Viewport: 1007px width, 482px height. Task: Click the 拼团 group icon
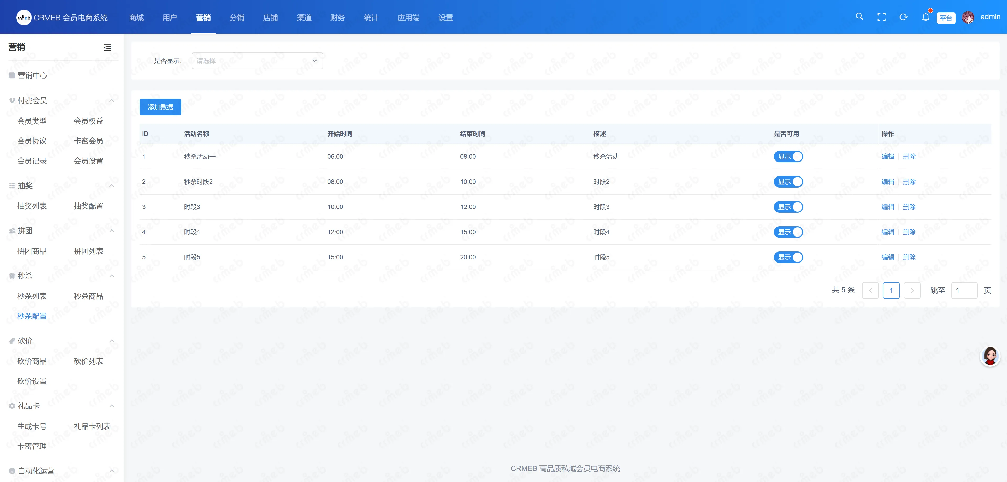(12, 231)
